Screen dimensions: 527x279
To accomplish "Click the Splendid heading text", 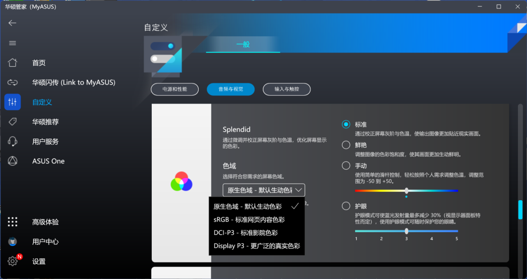I will point(237,130).
